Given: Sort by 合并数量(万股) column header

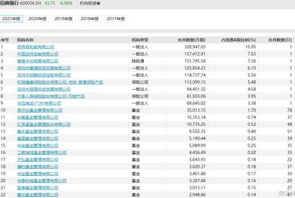Looking at the screenshot, I should (x=191, y=40).
